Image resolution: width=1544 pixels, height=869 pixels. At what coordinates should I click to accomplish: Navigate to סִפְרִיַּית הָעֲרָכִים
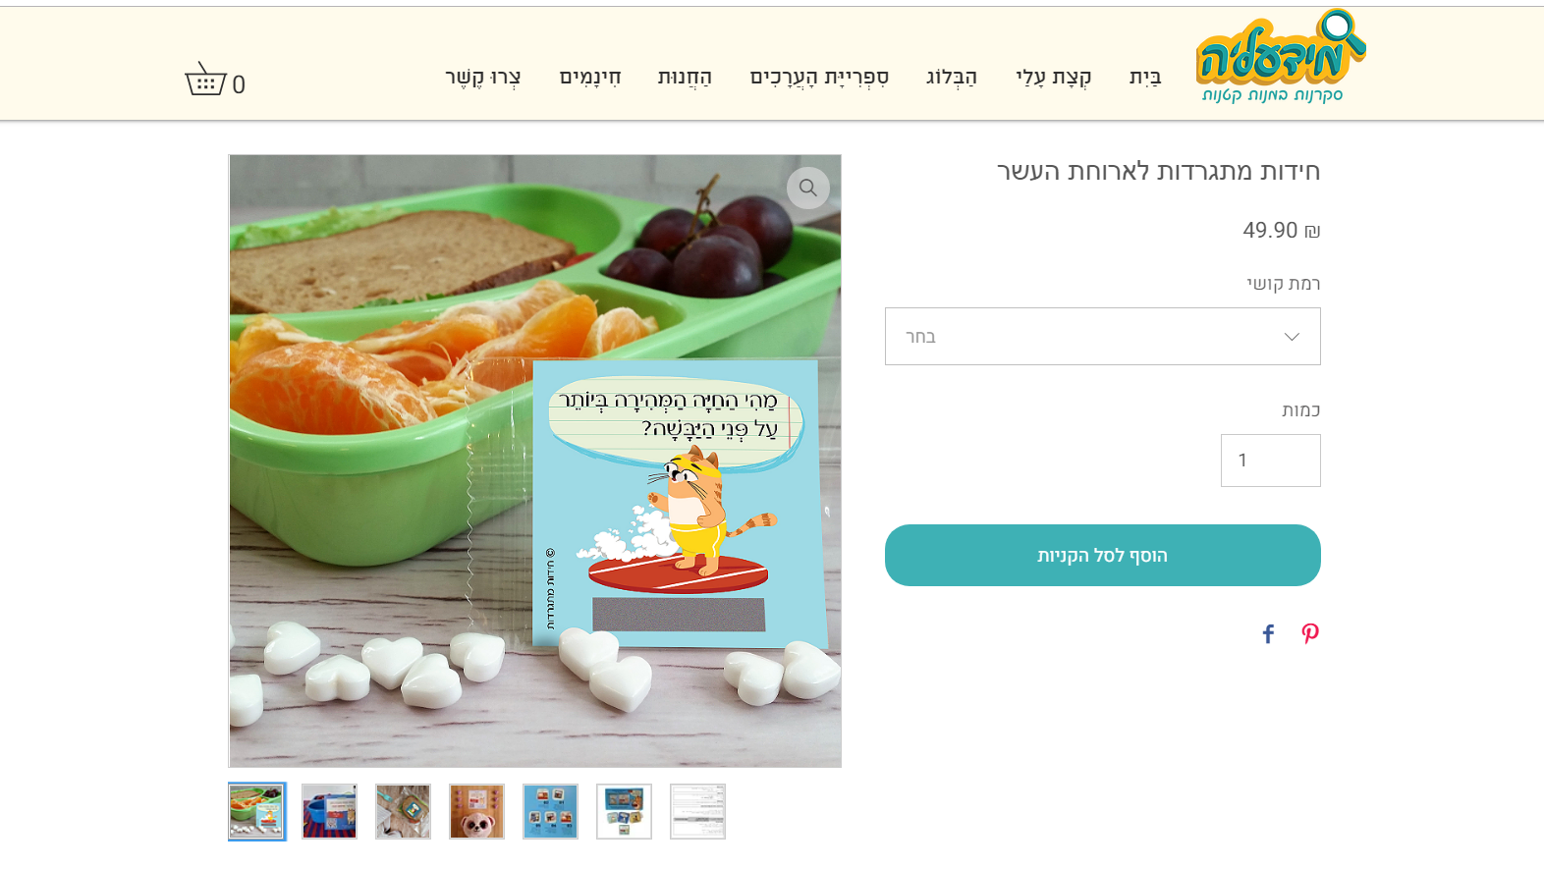coord(819,78)
